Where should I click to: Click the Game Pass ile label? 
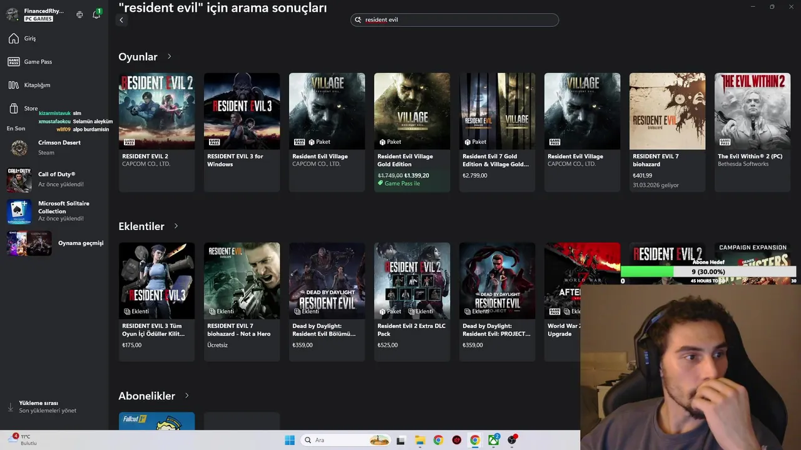(x=399, y=184)
